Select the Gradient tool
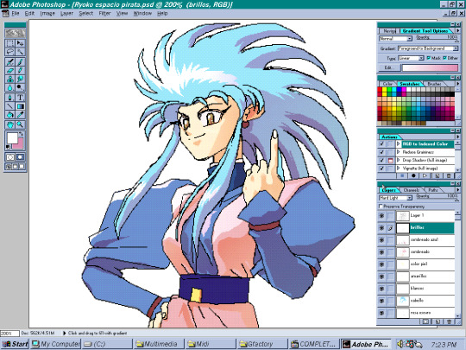Image resolution: width=466 pixels, height=350 pixels. click(x=20, y=106)
